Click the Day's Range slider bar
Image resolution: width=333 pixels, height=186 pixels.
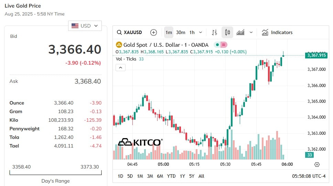click(56, 173)
